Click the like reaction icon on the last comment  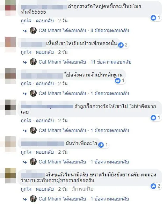153,186
